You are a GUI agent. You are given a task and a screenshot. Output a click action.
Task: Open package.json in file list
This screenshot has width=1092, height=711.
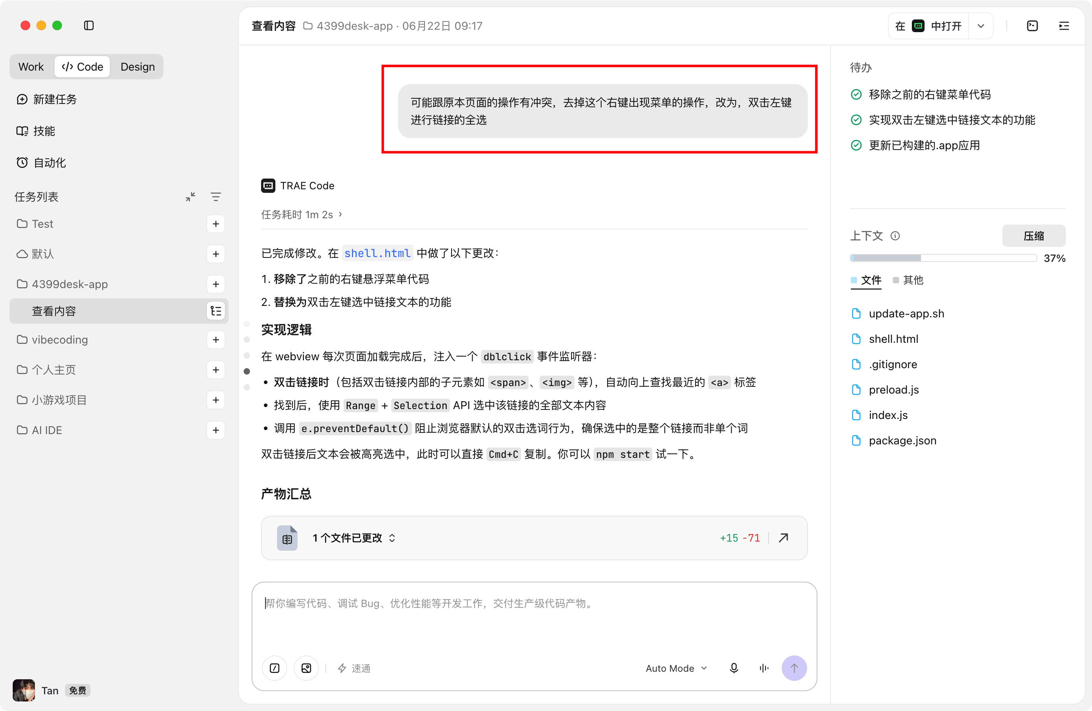point(894,441)
